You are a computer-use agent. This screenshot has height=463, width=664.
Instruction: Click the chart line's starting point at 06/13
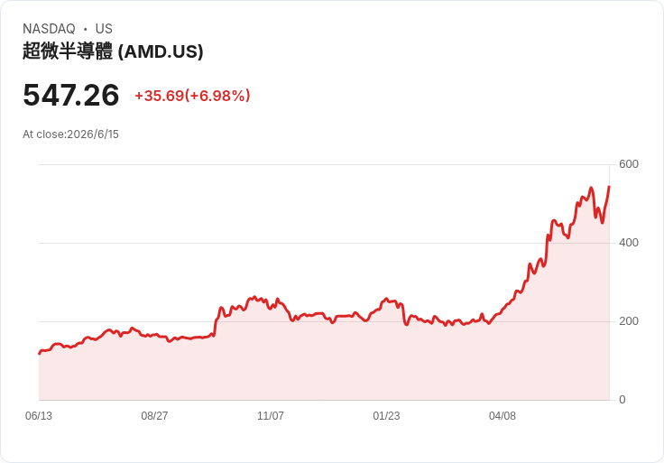coord(40,353)
